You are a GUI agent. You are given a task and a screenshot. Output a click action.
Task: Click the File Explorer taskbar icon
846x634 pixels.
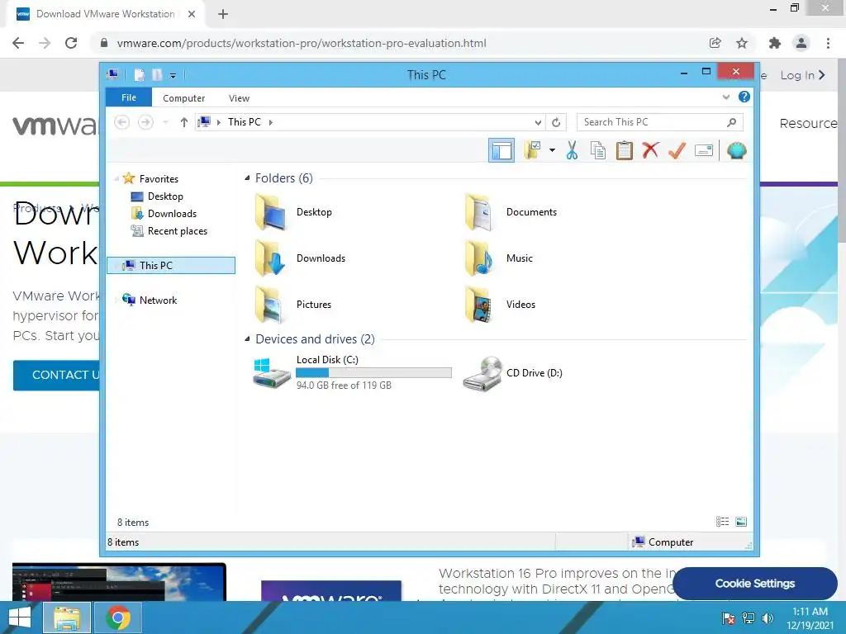click(66, 617)
